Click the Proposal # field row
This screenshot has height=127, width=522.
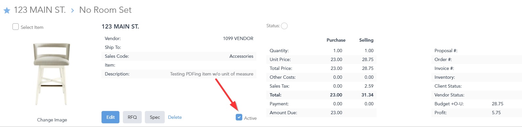(x=476, y=51)
